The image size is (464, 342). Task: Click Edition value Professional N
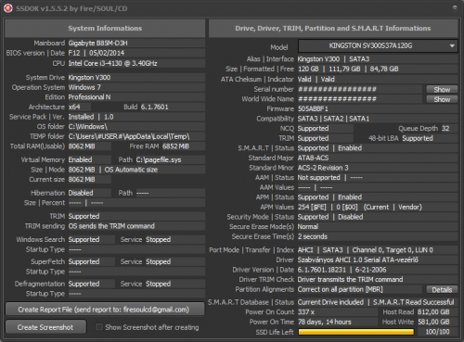(x=89, y=97)
